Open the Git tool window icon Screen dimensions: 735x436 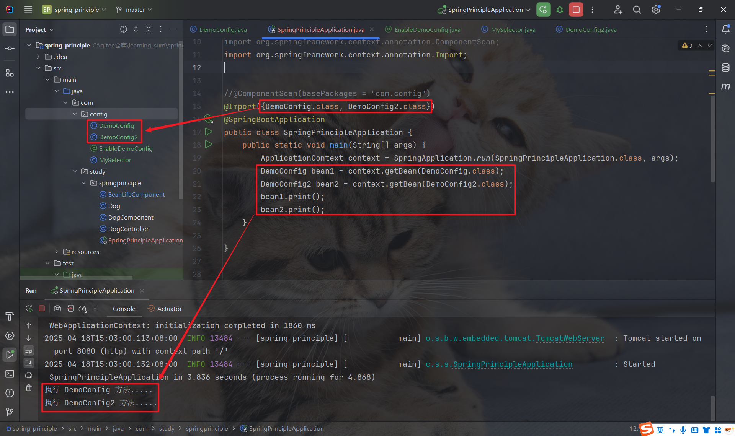(x=10, y=412)
